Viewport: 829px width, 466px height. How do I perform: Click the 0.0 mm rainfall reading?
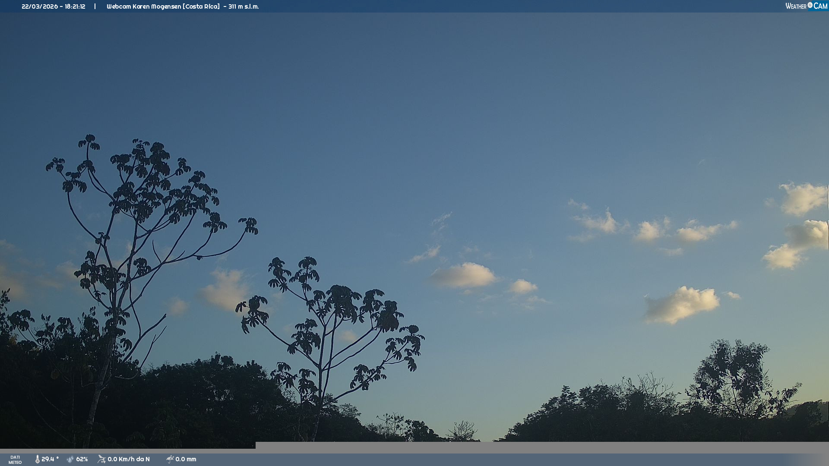tap(186, 459)
